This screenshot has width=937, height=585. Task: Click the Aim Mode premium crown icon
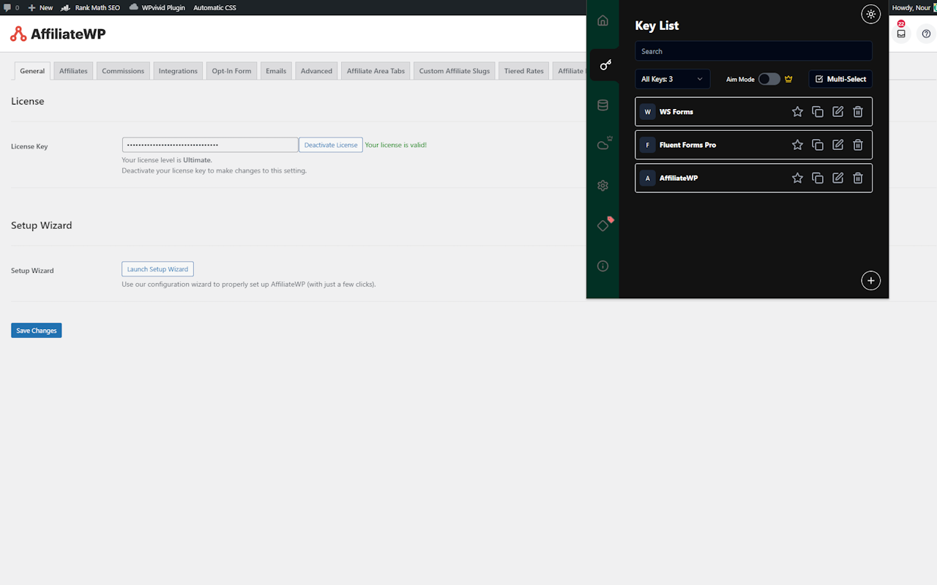click(788, 79)
